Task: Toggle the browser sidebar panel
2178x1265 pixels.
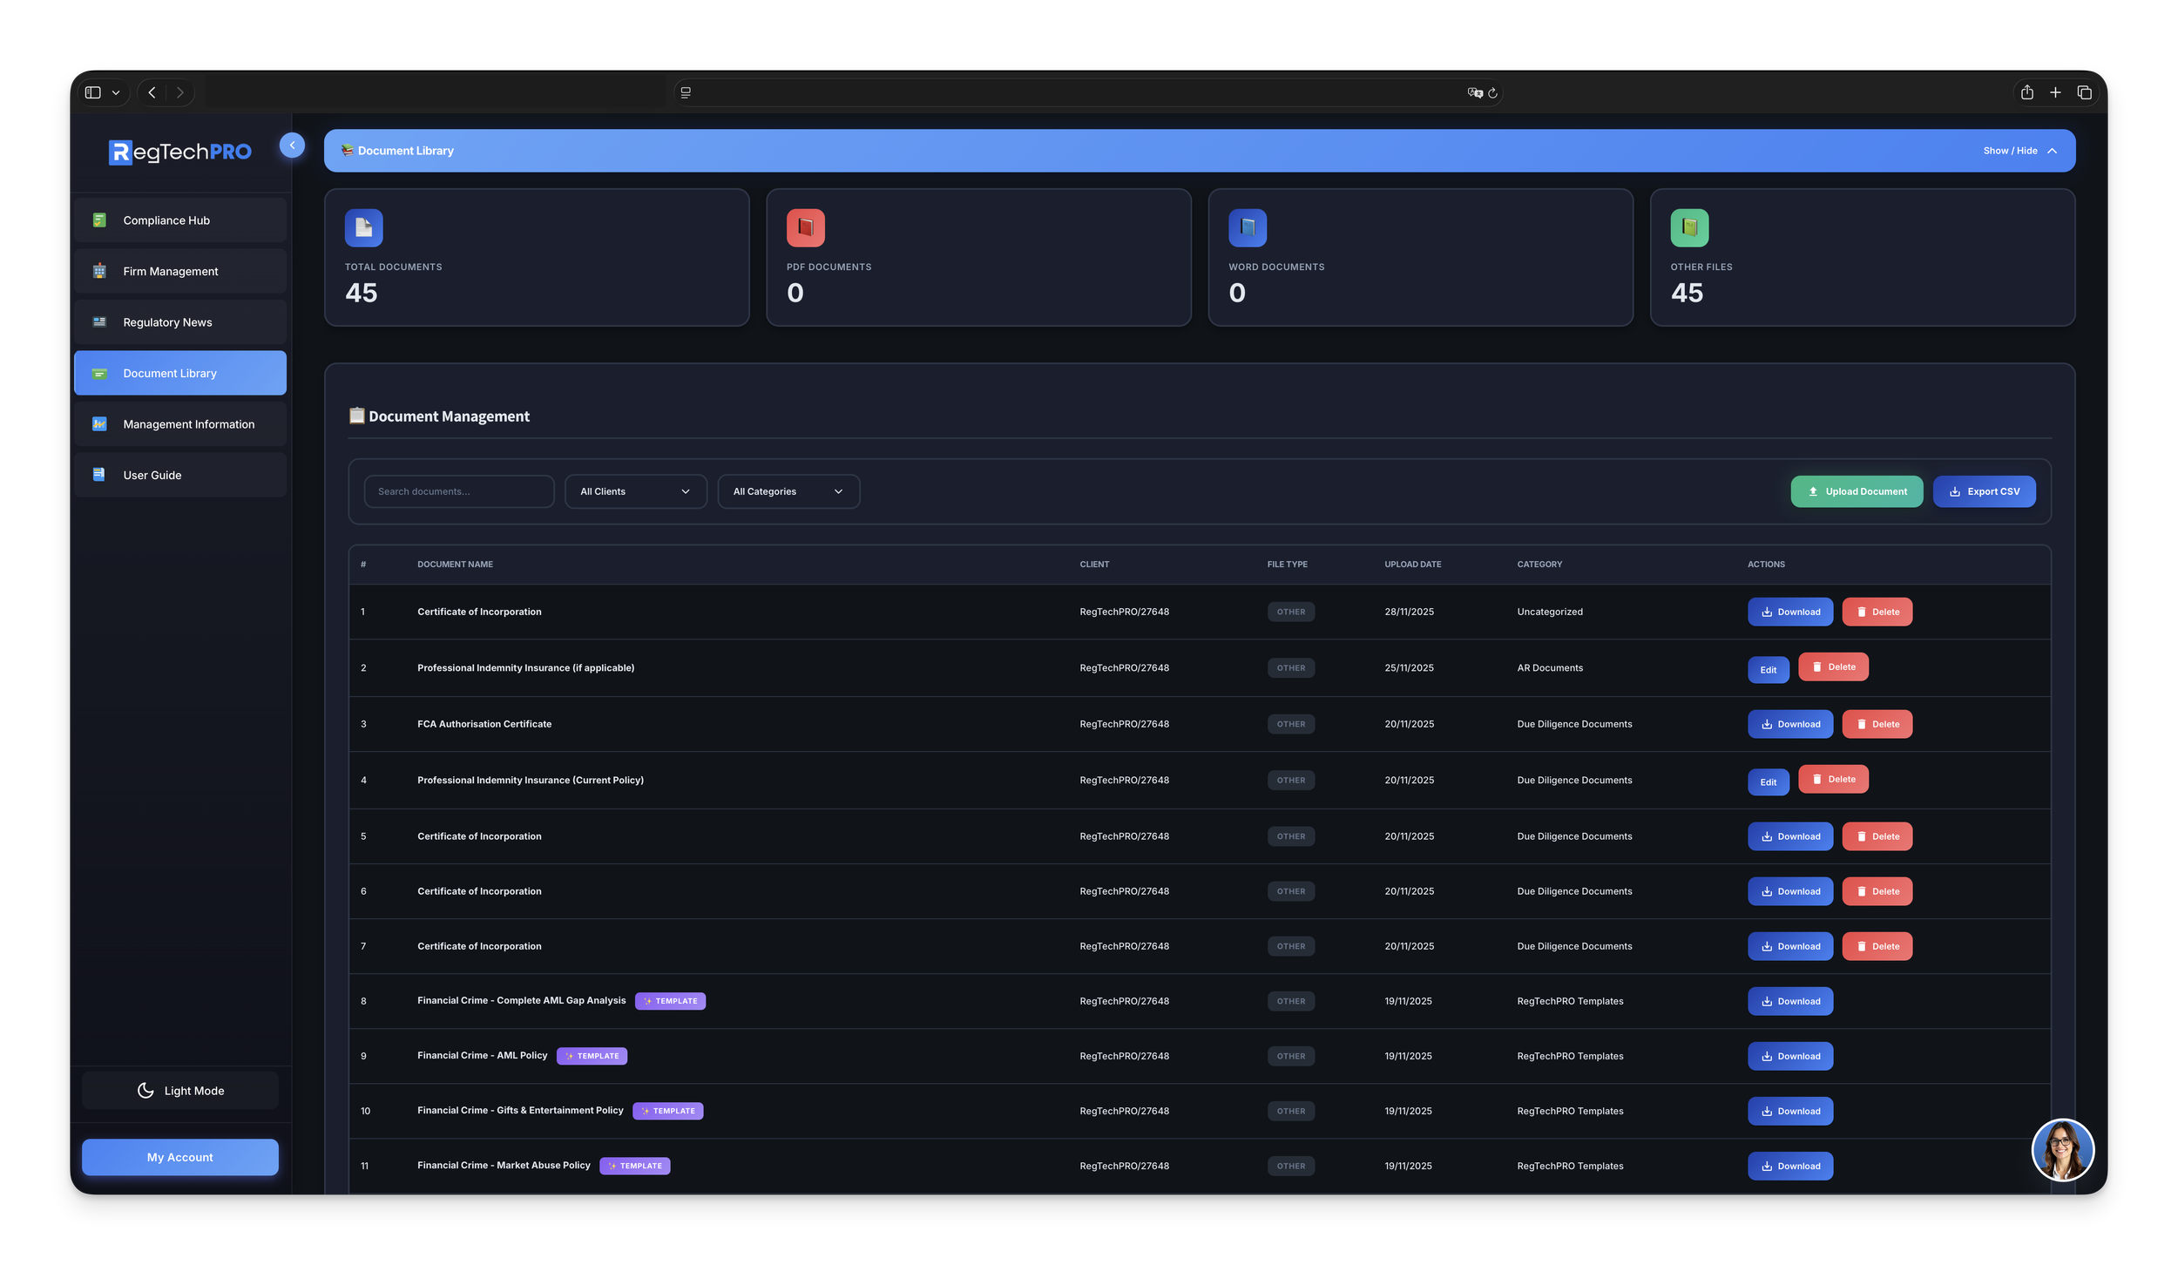Action: (93, 92)
